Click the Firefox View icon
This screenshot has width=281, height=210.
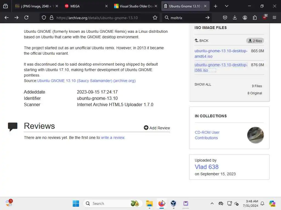coord(5,6)
